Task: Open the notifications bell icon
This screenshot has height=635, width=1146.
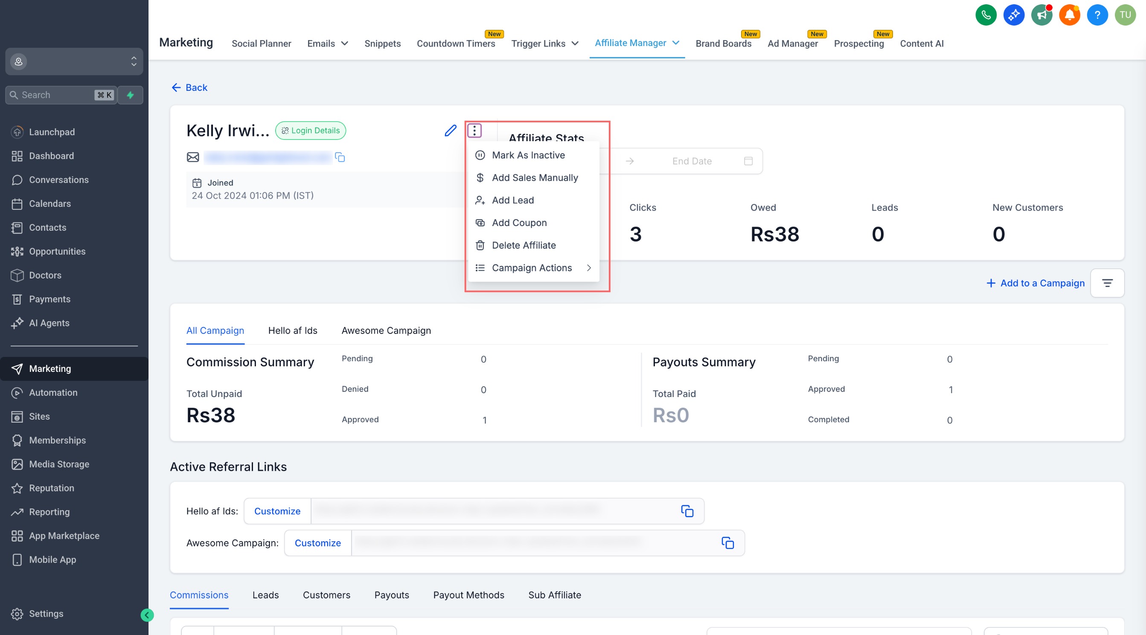Action: pos(1069,15)
